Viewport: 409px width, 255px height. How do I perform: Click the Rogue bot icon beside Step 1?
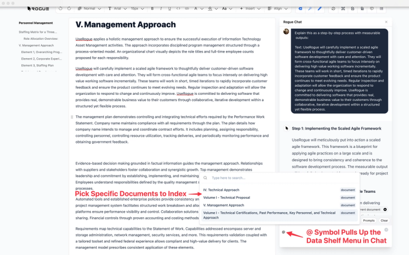pyautogui.click(x=286, y=129)
